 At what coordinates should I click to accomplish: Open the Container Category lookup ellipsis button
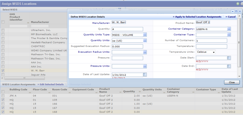click(229, 29)
